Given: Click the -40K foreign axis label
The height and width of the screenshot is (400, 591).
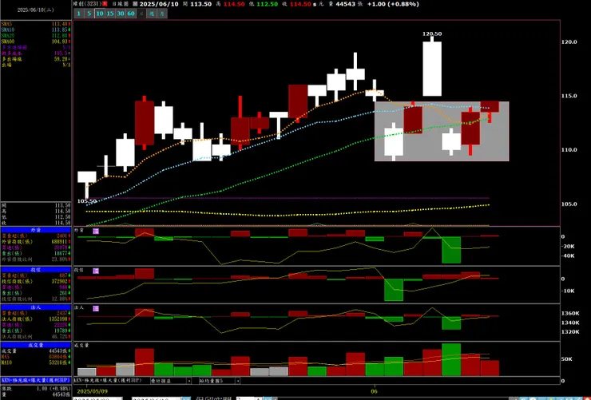Looking at the screenshot, I should (568, 256).
